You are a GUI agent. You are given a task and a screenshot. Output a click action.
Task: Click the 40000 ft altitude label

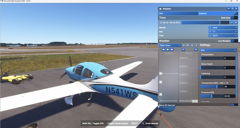pyautogui.click(x=183, y=66)
